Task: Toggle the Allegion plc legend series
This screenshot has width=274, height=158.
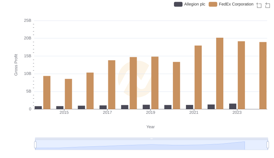Action: click(189, 4)
